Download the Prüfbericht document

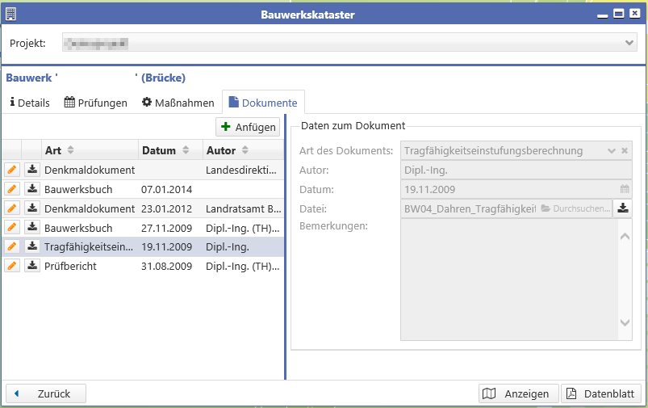[x=32, y=266]
